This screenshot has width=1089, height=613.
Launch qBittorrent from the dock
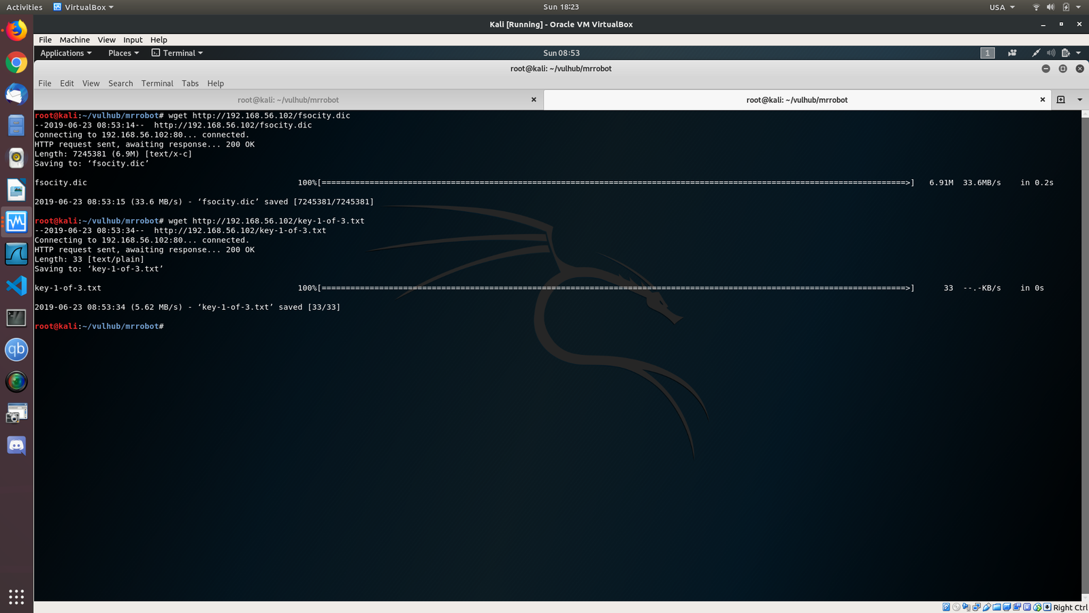click(x=16, y=349)
